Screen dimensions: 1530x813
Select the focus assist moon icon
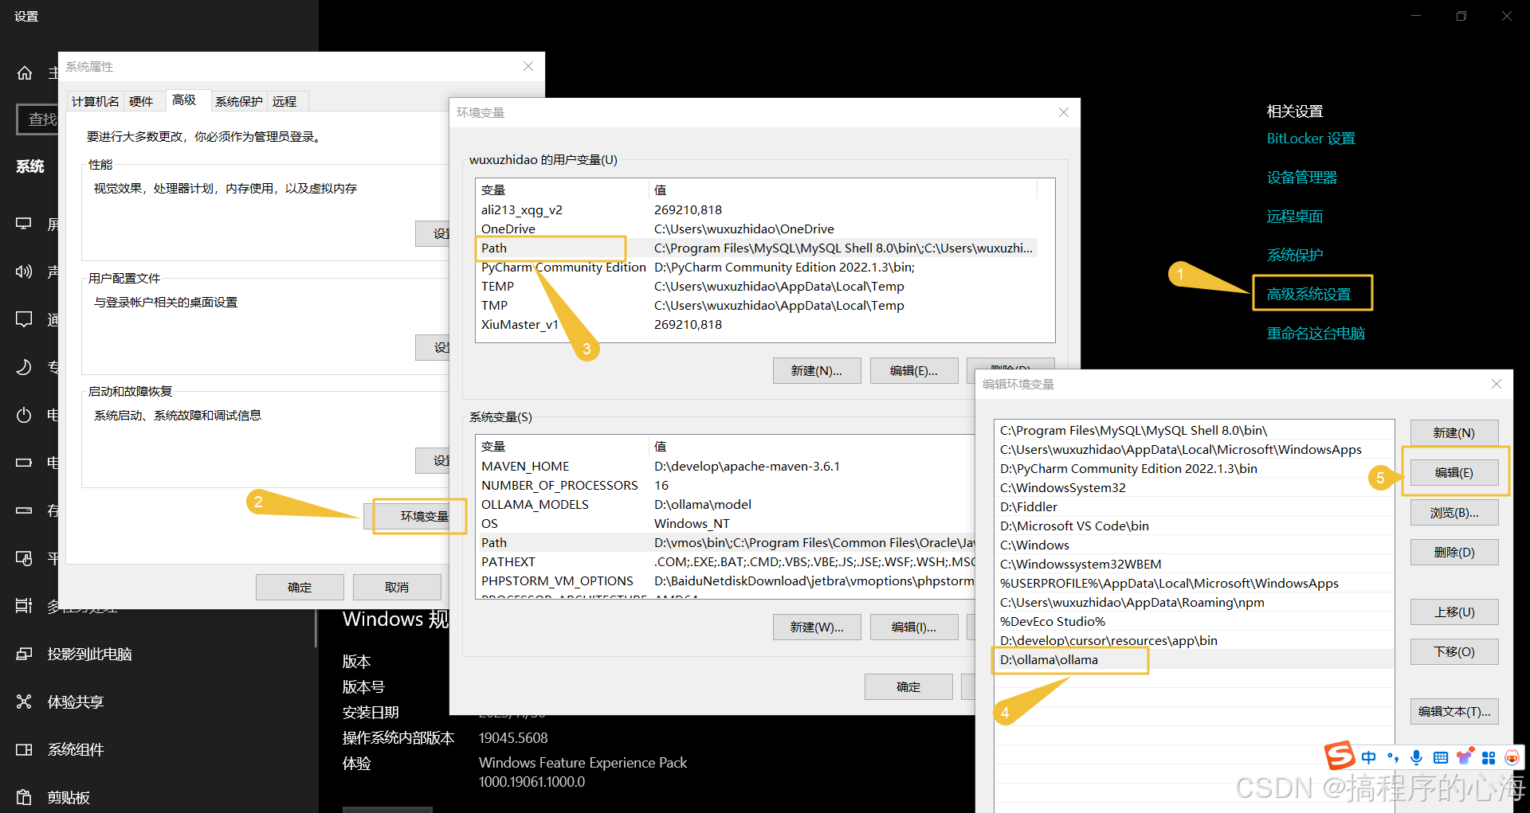[25, 367]
